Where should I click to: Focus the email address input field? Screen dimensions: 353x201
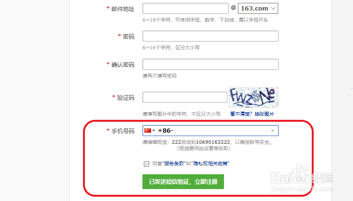(186, 8)
